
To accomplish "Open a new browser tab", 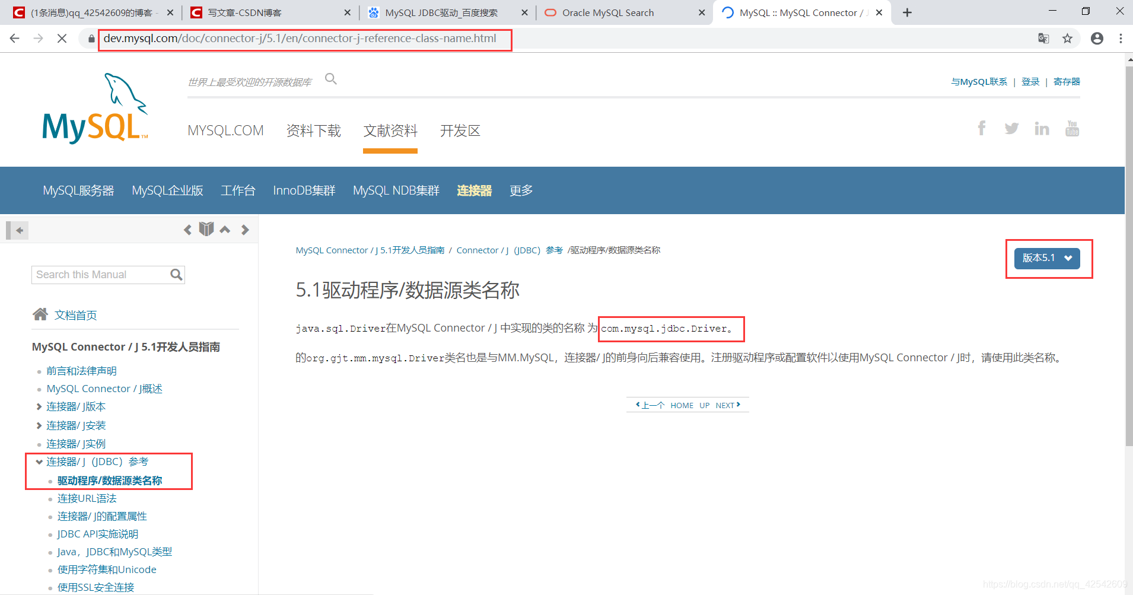I will (907, 12).
